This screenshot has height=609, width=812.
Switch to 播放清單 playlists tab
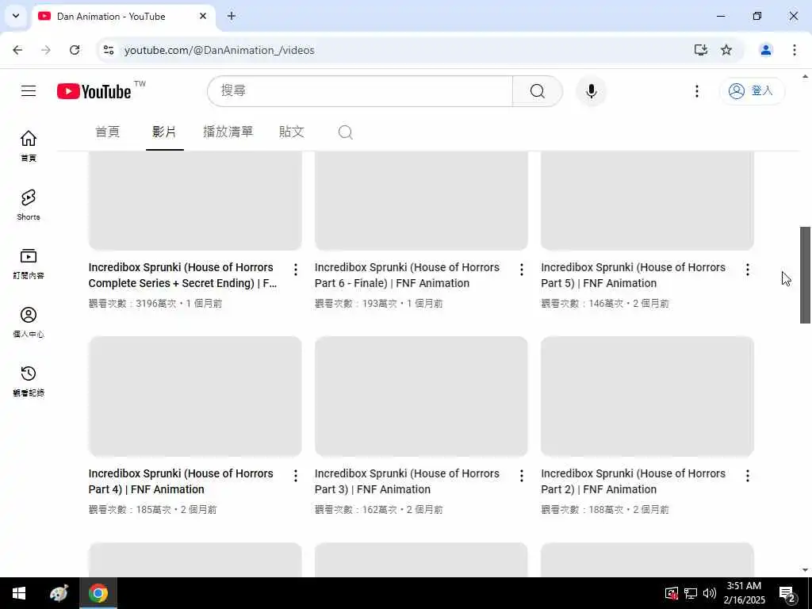(228, 132)
